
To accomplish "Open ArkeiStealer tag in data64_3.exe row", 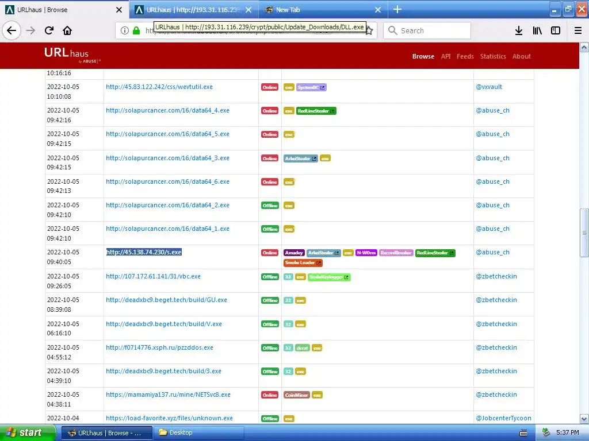I will pyautogui.click(x=300, y=158).
